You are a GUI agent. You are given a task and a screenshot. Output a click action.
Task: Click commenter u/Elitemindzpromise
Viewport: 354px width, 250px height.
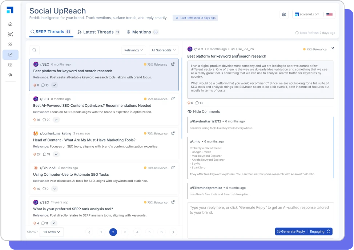pos(206,188)
